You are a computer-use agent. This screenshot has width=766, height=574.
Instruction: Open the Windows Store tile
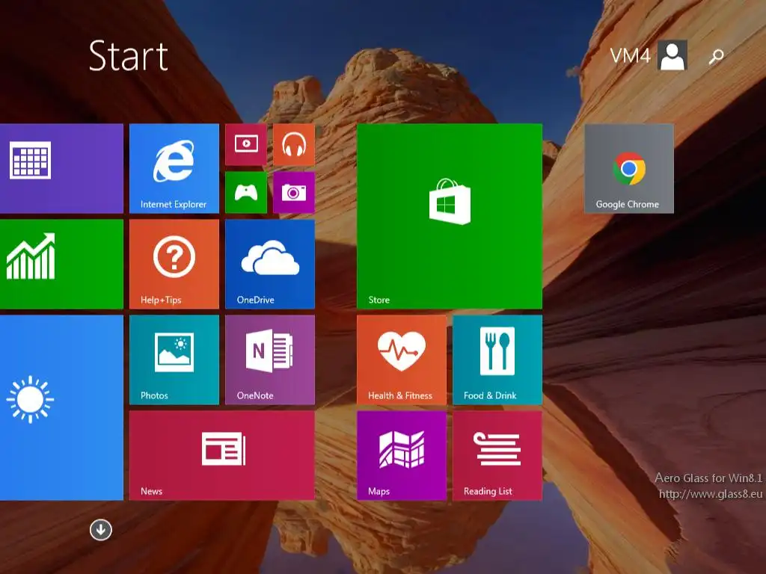coord(450,216)
